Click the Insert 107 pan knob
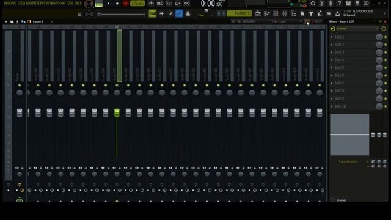Viewport: 391px width, 220px height. coord(117,93)
